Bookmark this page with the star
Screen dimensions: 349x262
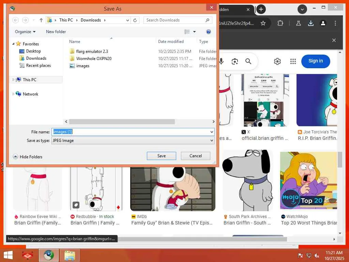click(263, 23)
